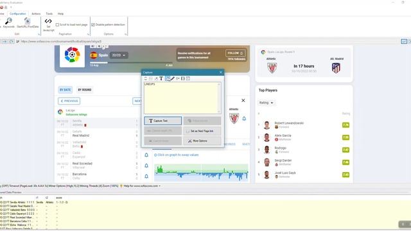Click inside the LINEUPS text preview box

pyautogui.click(x=181, y=98)
